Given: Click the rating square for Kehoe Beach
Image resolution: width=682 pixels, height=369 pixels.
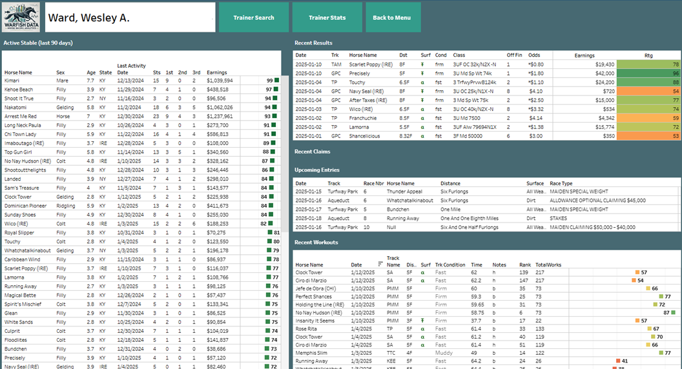Looking at the screenshot, I should (x=276, y=90).
